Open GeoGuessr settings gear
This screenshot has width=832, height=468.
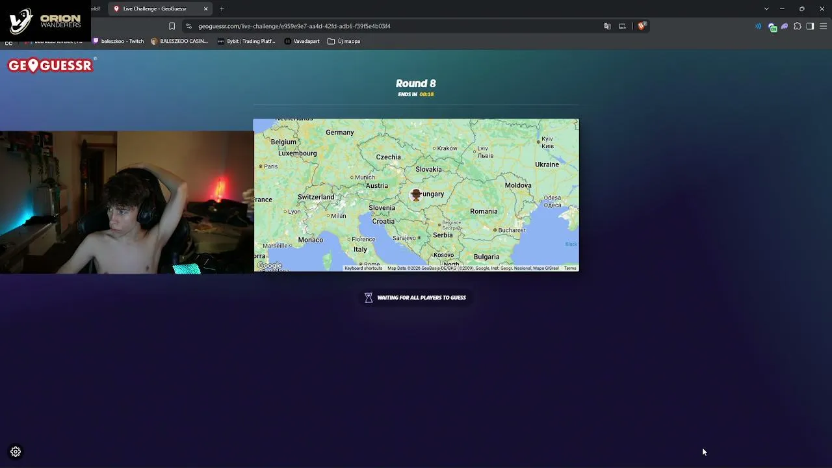coord(16,452)
